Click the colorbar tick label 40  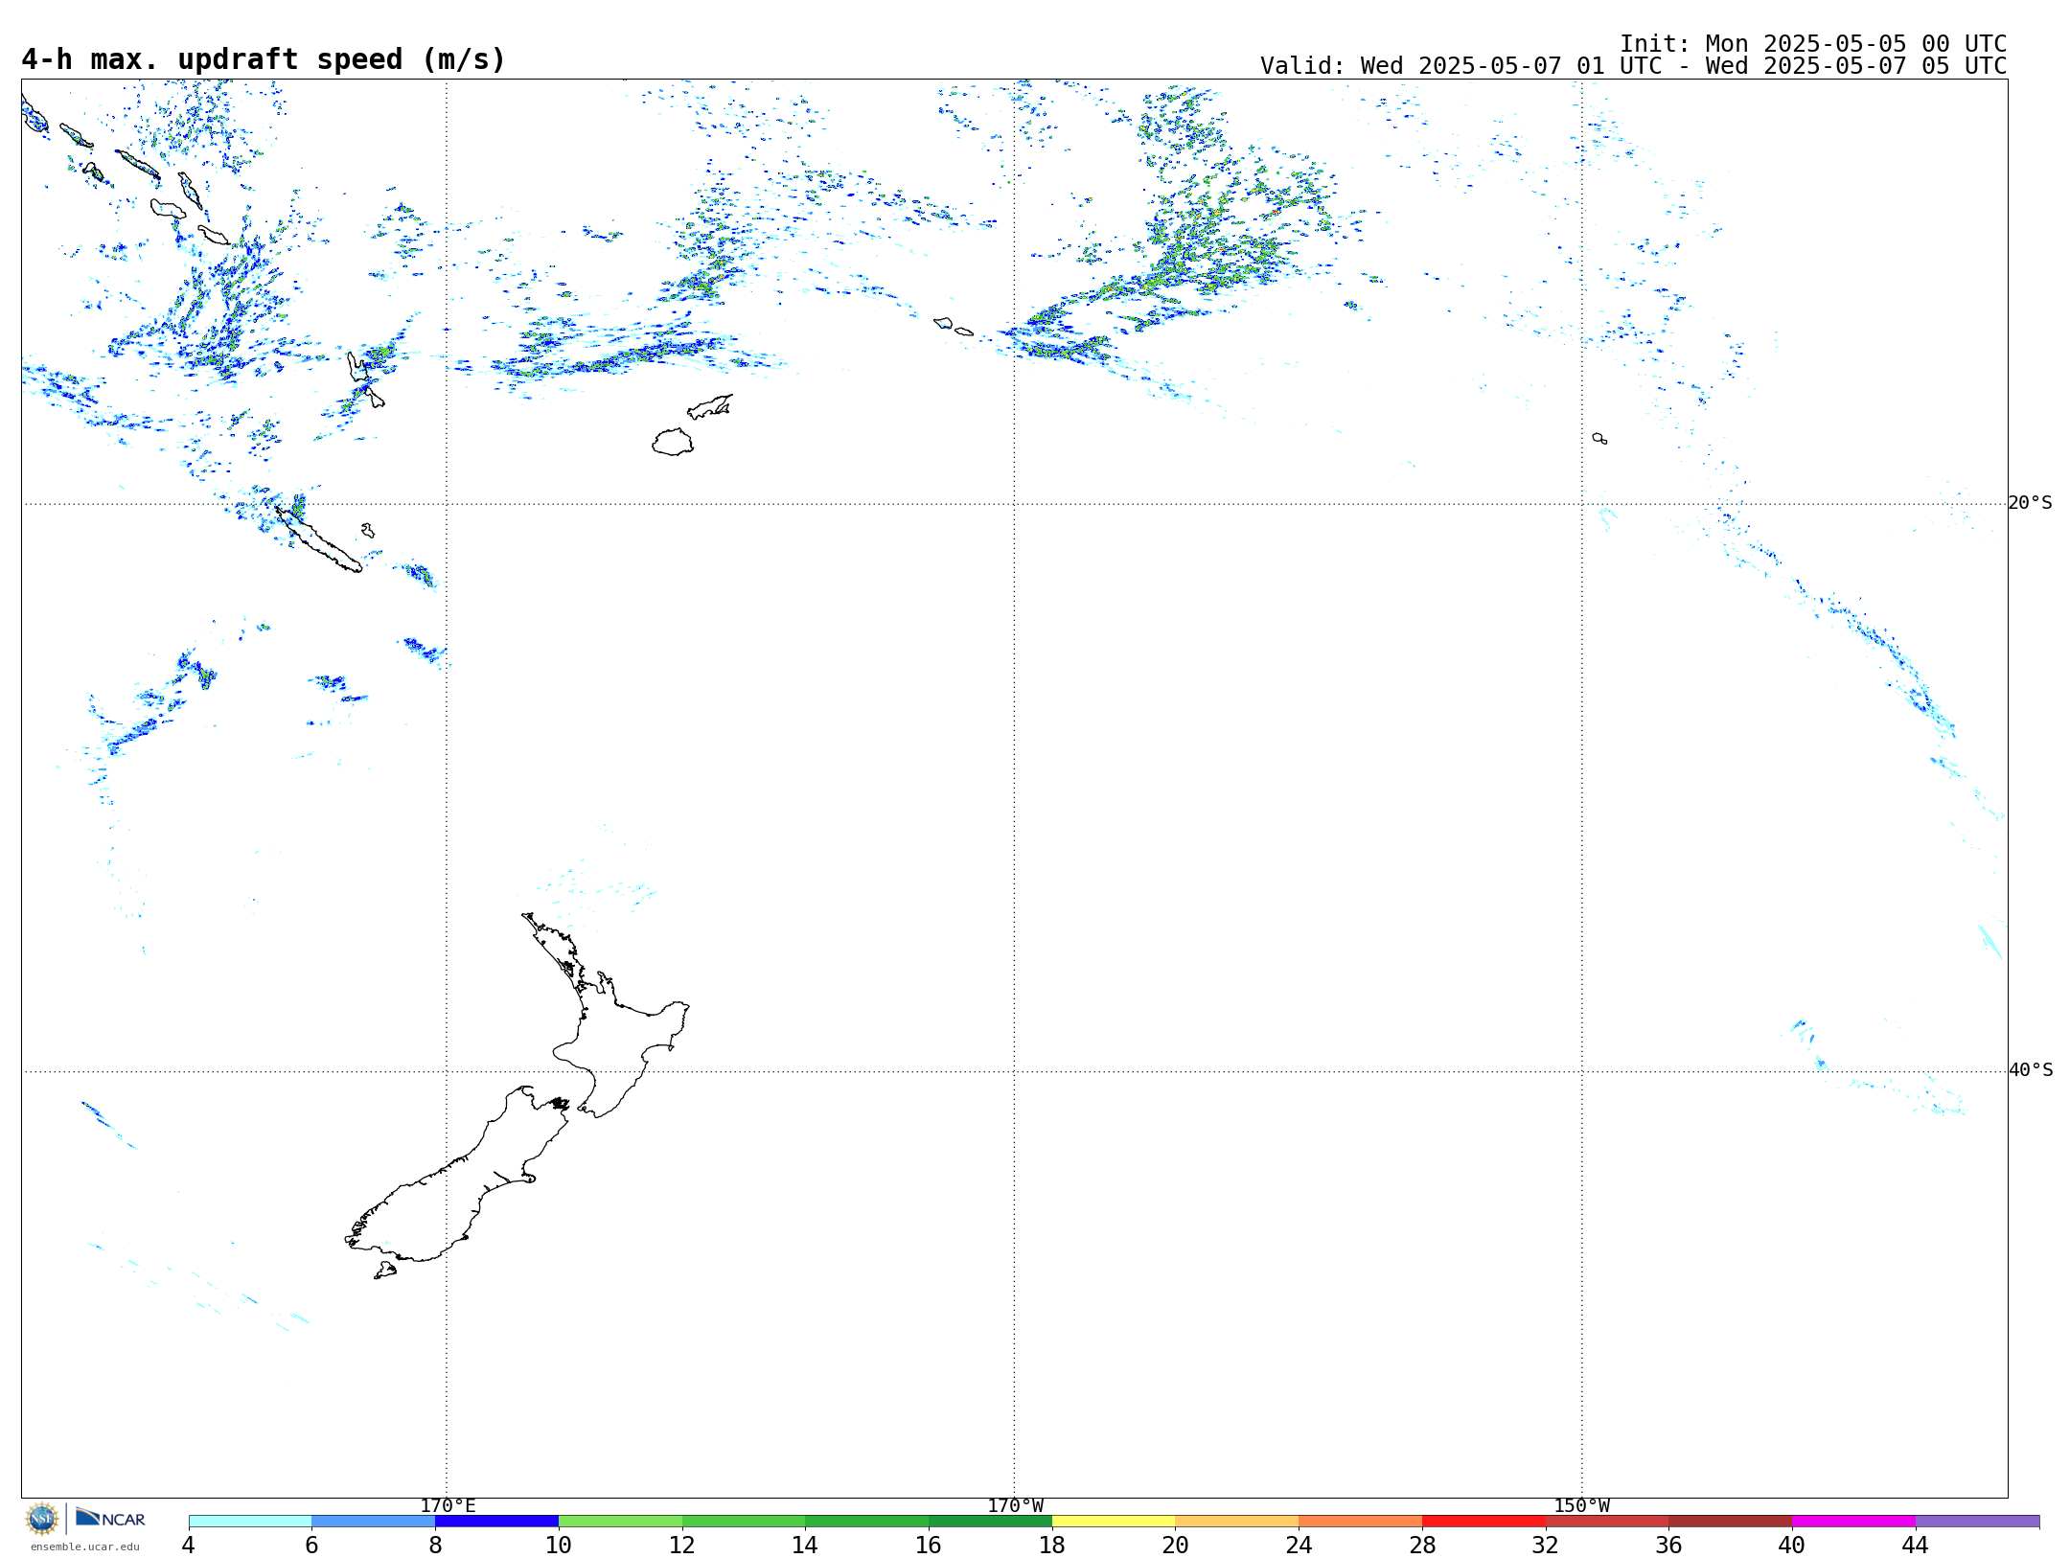(x=1791, y=1545)
